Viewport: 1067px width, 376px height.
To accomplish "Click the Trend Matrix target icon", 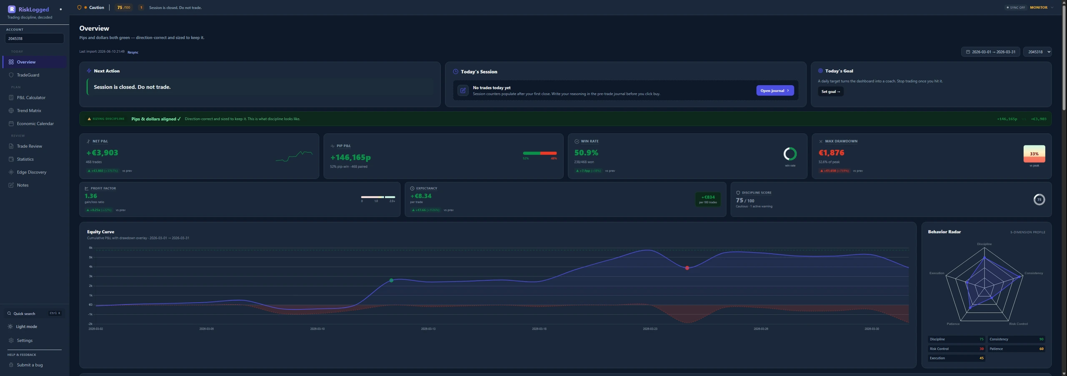I will pyautogui.click(x=11, y=110).
